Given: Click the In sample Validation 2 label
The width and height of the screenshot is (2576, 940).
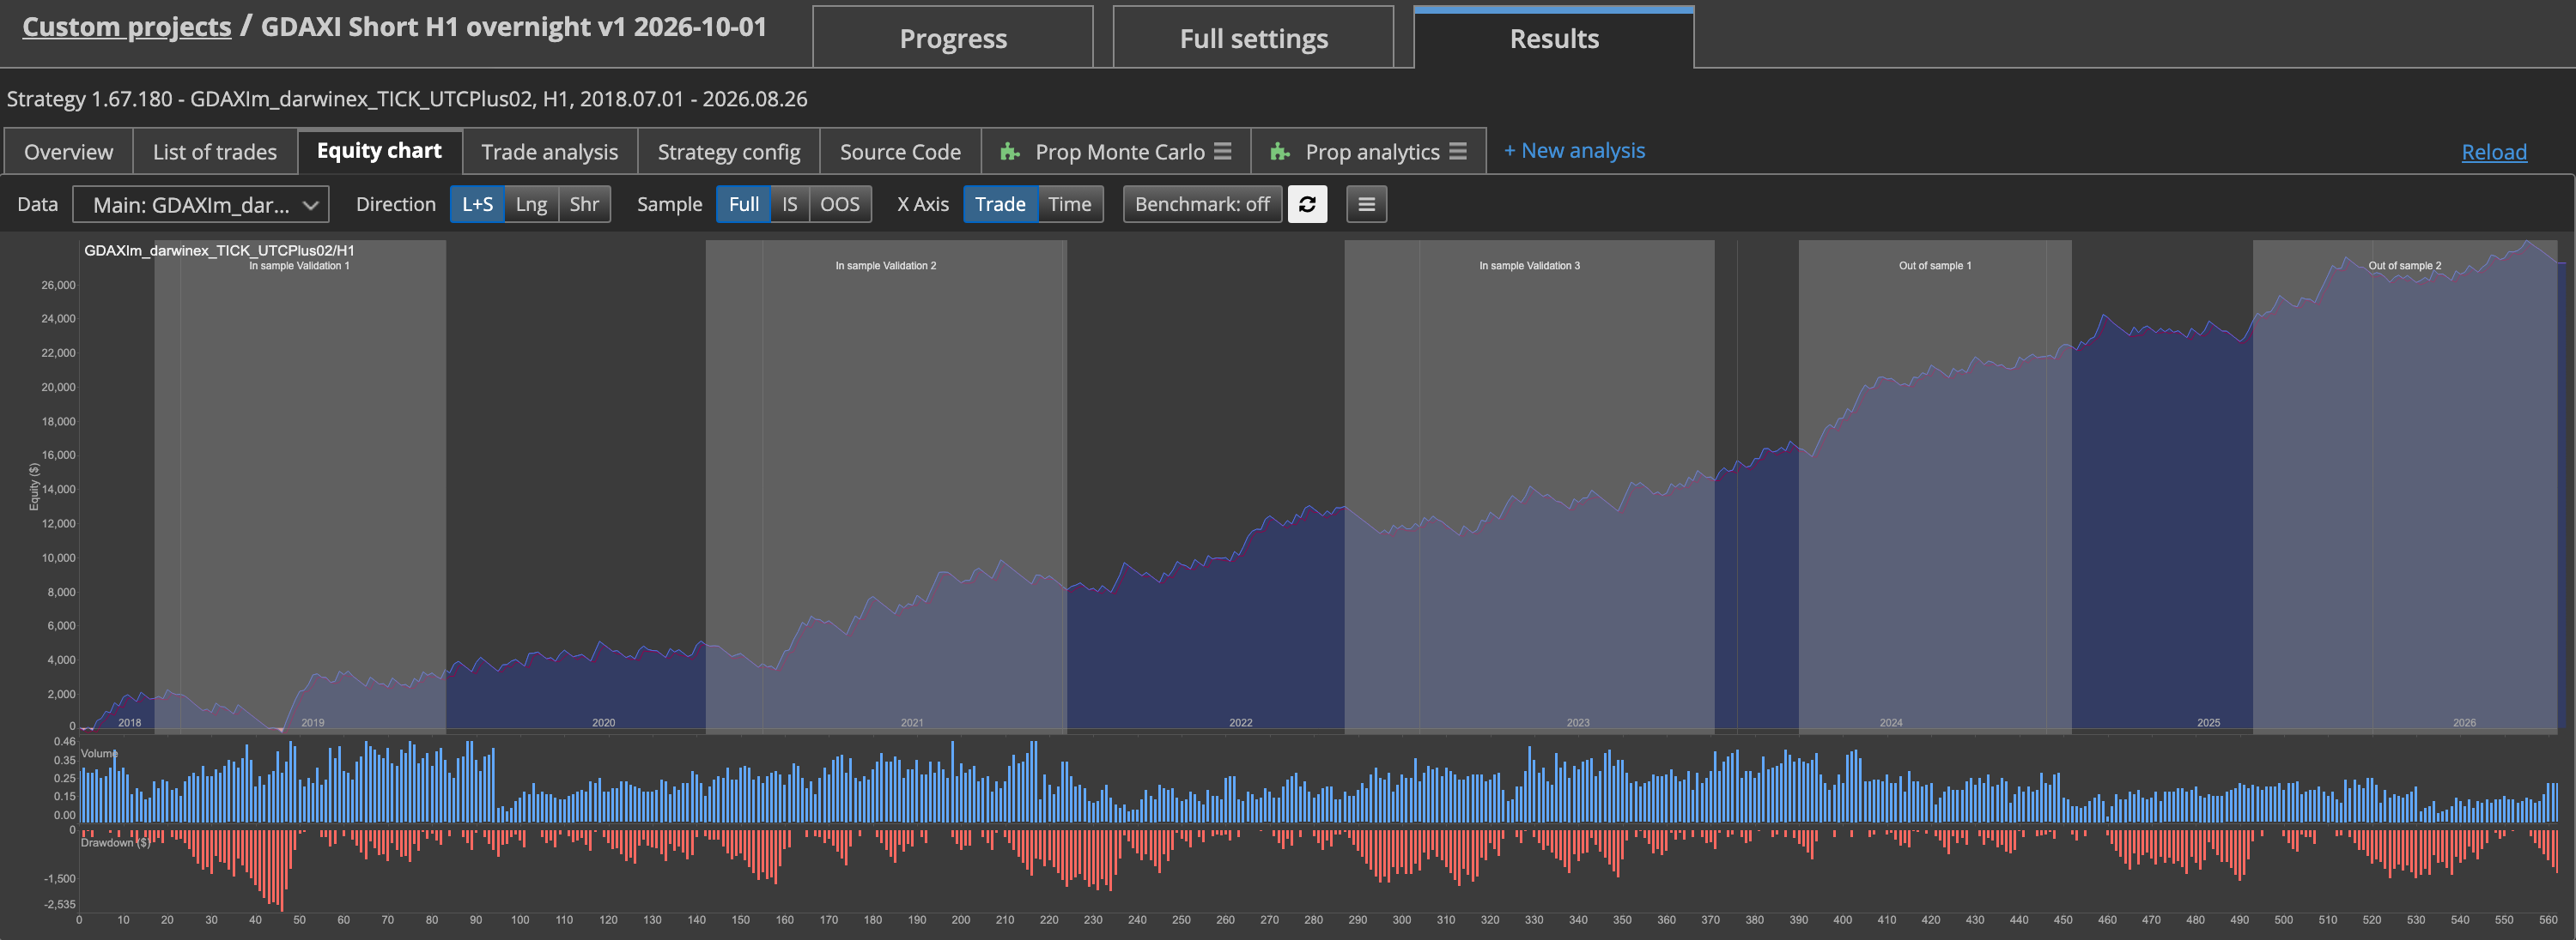Looking at the screenshot, I should (x=886, y=266).
